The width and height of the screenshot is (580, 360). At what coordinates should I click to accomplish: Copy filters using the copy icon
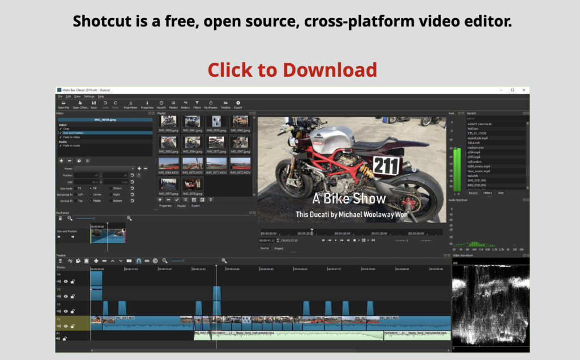tap(79, 161)
